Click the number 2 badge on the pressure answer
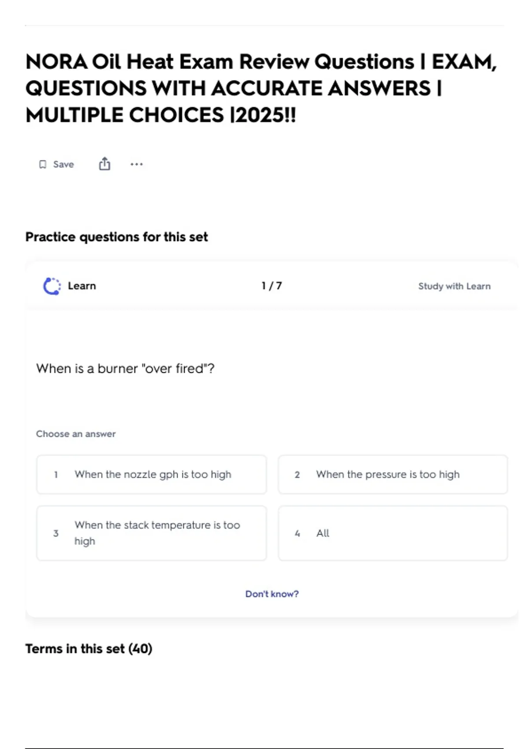529x749 pixels. point(297,475)
